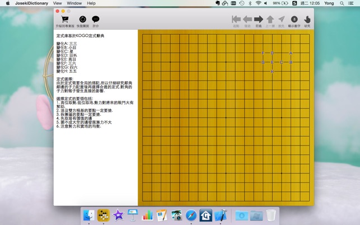Open Numbers from the Dock
This screenshot has height=225, width=360.
tap(147, 215)
